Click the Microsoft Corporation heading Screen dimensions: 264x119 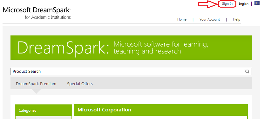(104, 110)
